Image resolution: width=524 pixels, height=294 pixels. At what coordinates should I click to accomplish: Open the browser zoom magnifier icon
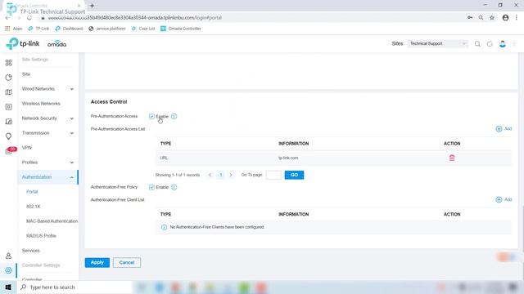pyautogui.click(x=481, y=18)
